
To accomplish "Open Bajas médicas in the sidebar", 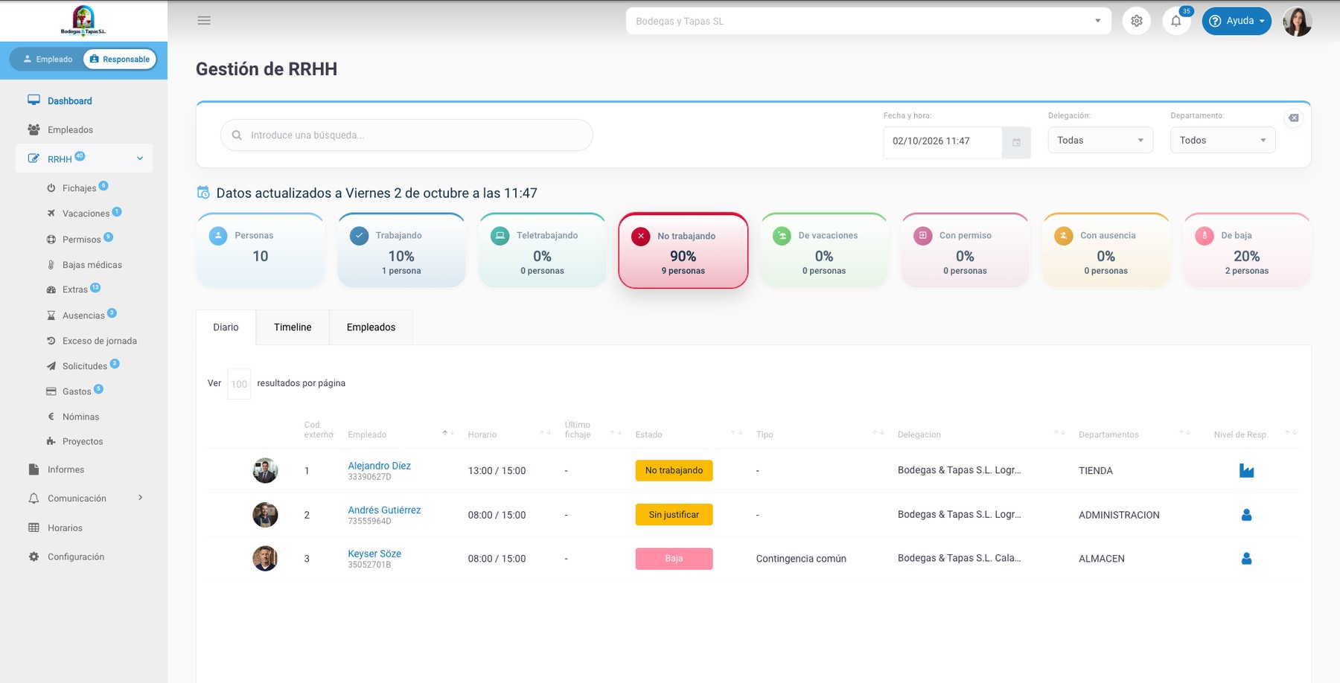I will pyautogui.click(x=92, y=265).
